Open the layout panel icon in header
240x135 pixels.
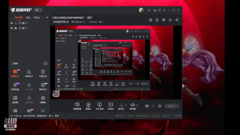click(163, 20)
